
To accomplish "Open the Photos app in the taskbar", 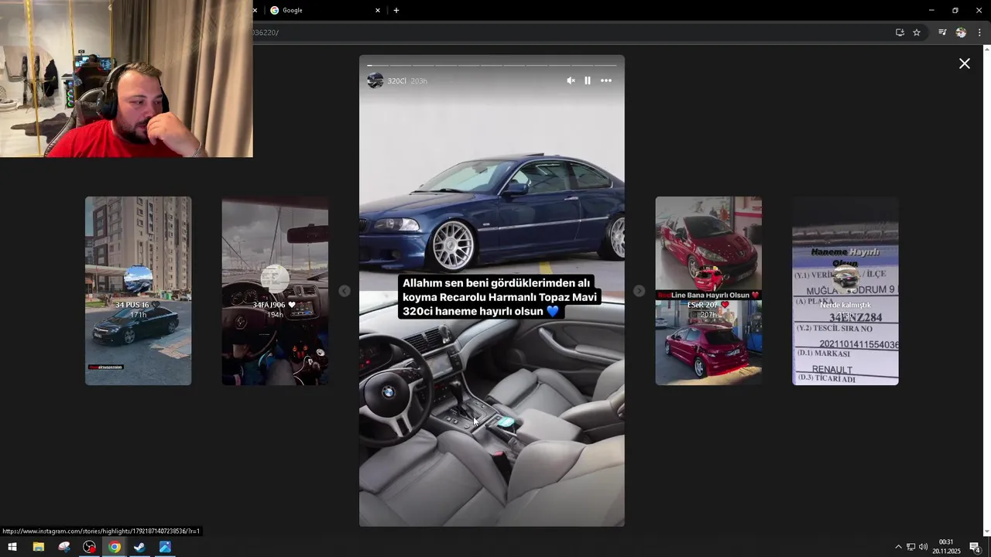I will coord(165,547).
